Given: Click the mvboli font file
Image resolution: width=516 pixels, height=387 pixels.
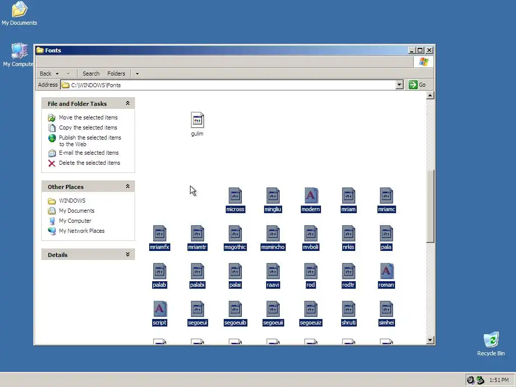Looking at the screenshot, I should click(310, 233).
